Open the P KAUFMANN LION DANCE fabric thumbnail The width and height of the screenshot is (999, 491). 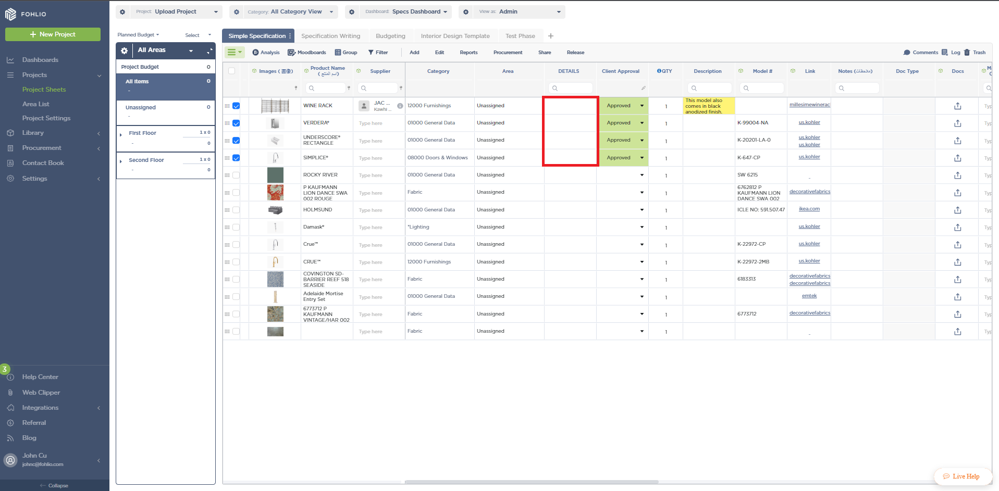[x=275, y=193]
